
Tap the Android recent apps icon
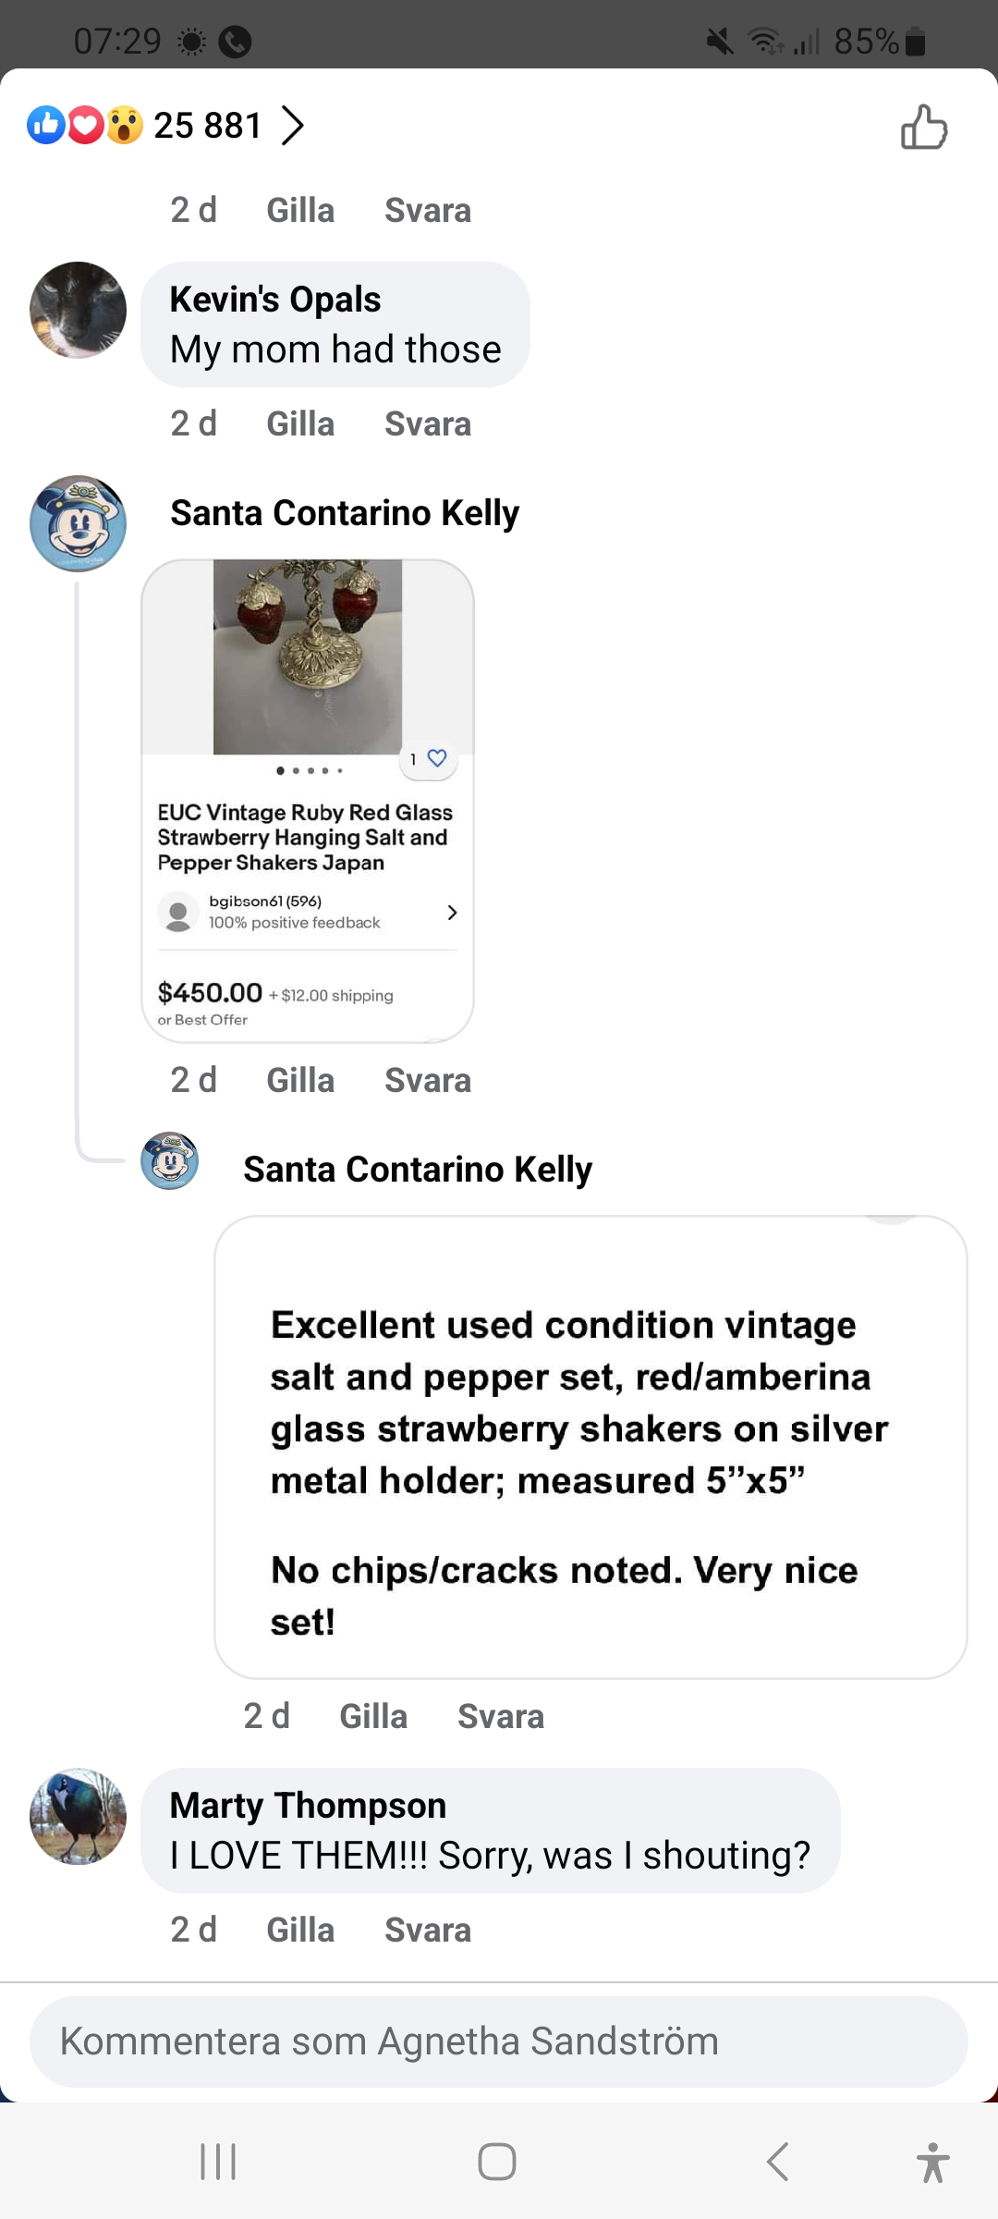pos(219,2162)
